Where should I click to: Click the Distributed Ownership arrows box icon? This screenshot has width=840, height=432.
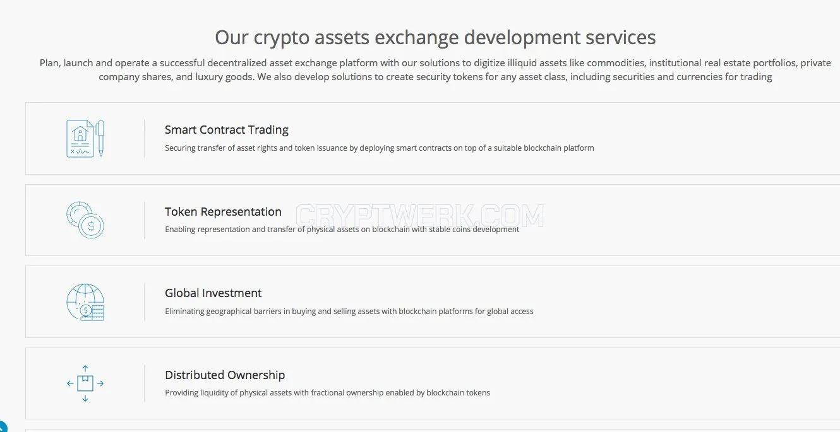click(x=85, y=383)
